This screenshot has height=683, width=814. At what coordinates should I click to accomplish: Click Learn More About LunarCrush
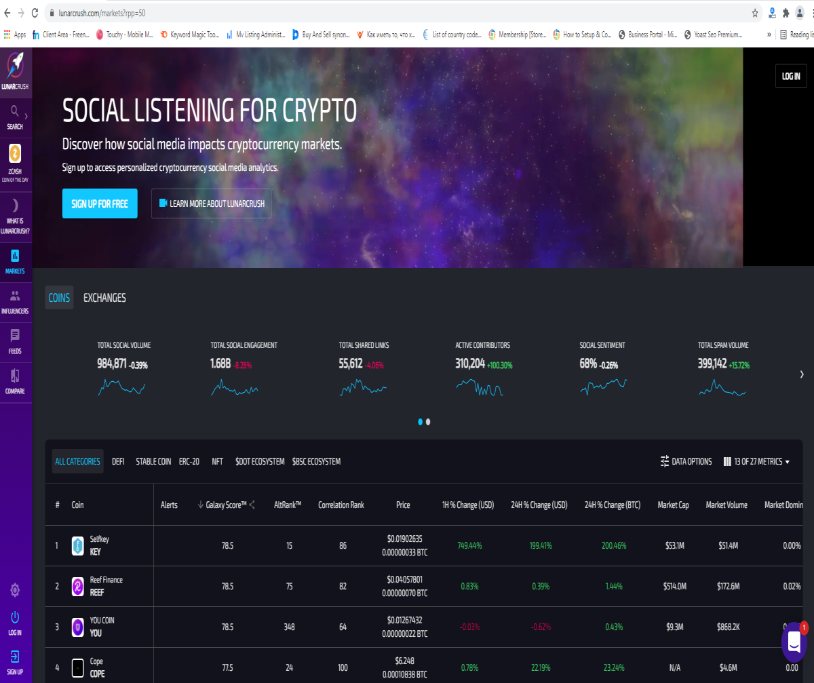212,203
